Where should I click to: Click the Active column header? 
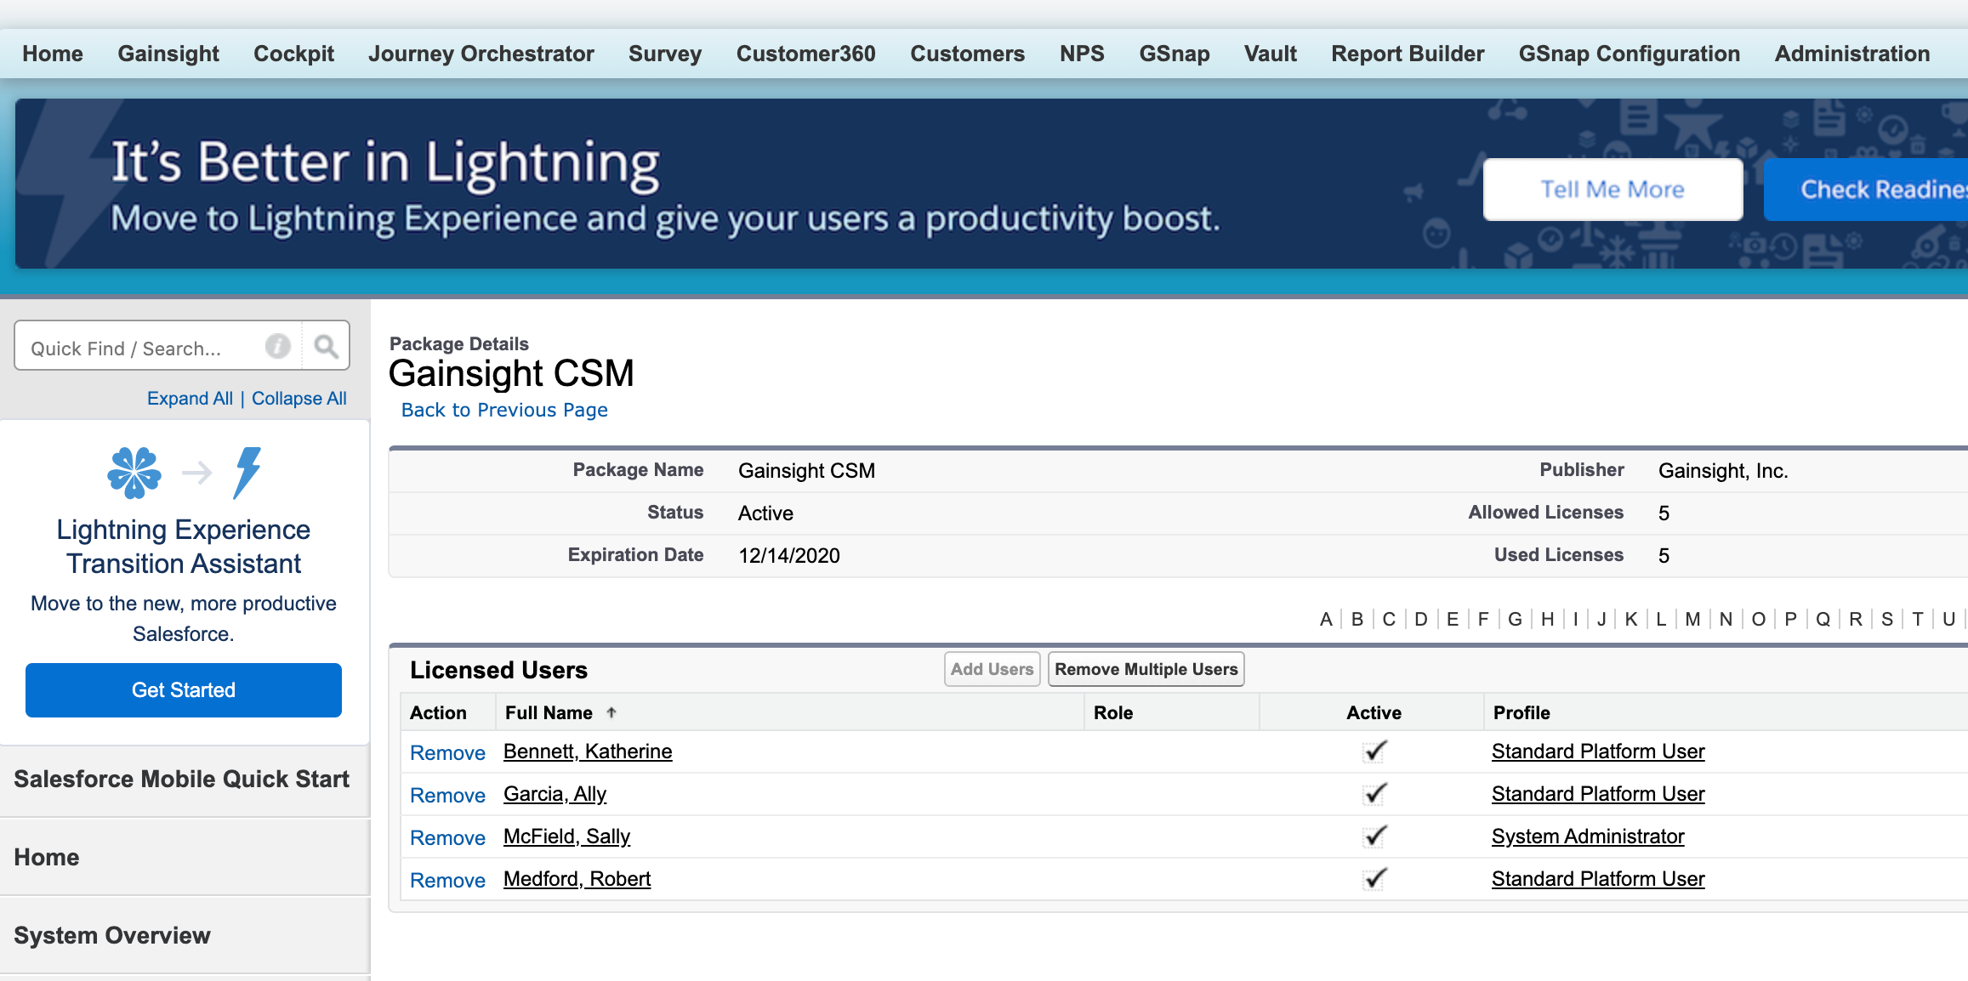[1374, 712]
